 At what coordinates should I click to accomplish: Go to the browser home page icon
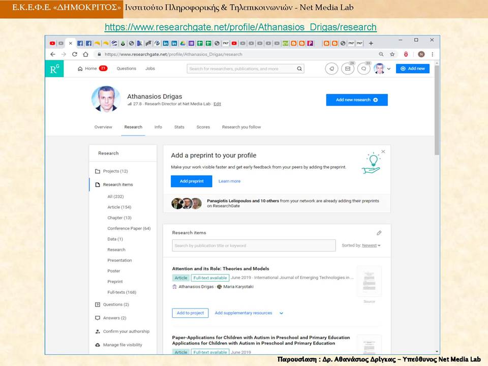85,54
